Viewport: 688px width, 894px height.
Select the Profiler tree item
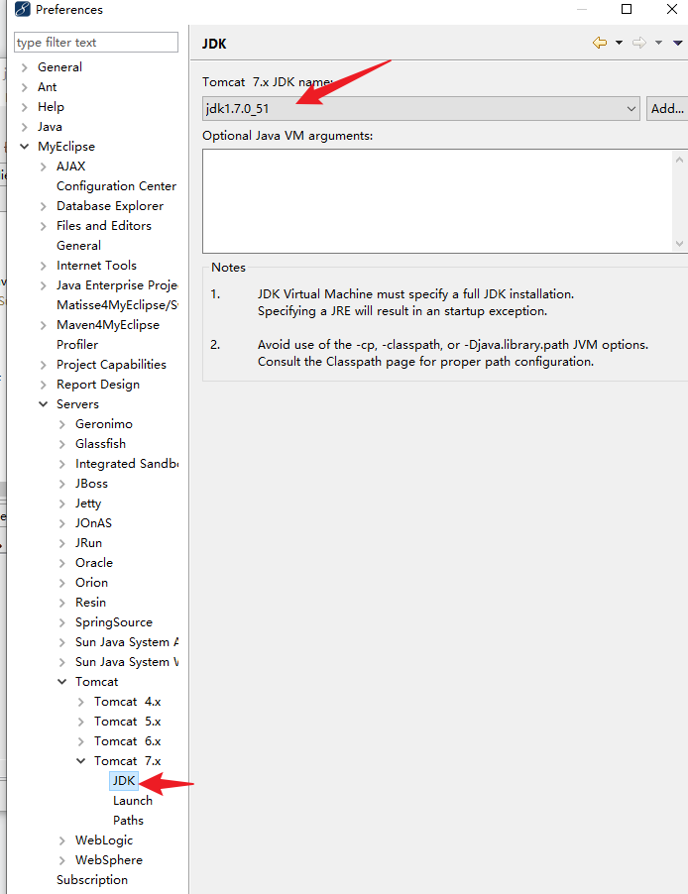click(x=77, y=344)
